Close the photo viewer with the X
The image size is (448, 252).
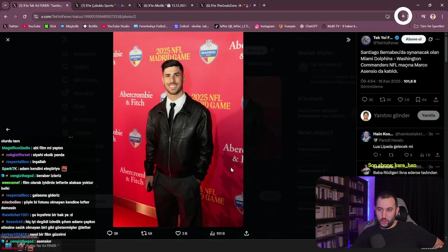pos(8,40)
